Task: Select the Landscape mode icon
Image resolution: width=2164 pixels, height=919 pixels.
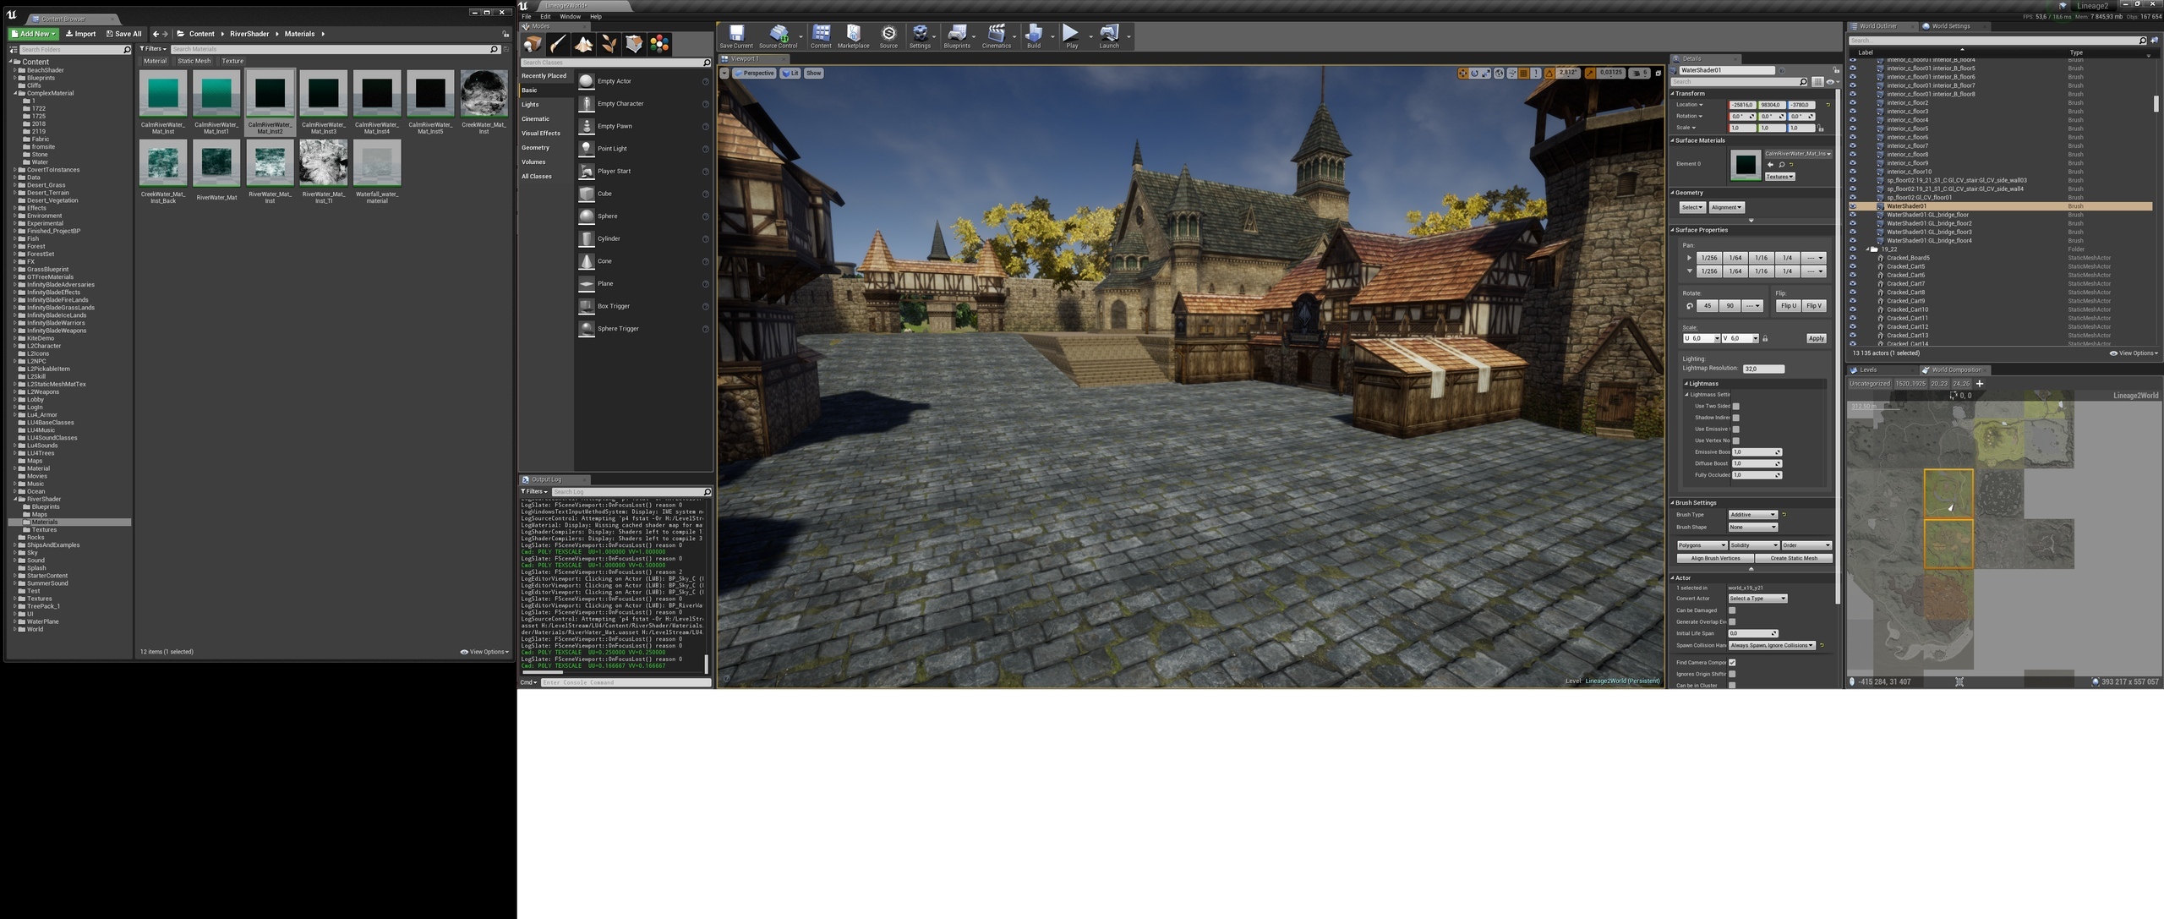Action: click(x=583, y=44)
